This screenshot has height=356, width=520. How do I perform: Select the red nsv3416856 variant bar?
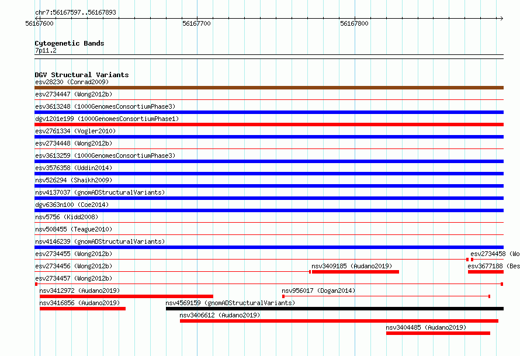click(x=82, y=309)
